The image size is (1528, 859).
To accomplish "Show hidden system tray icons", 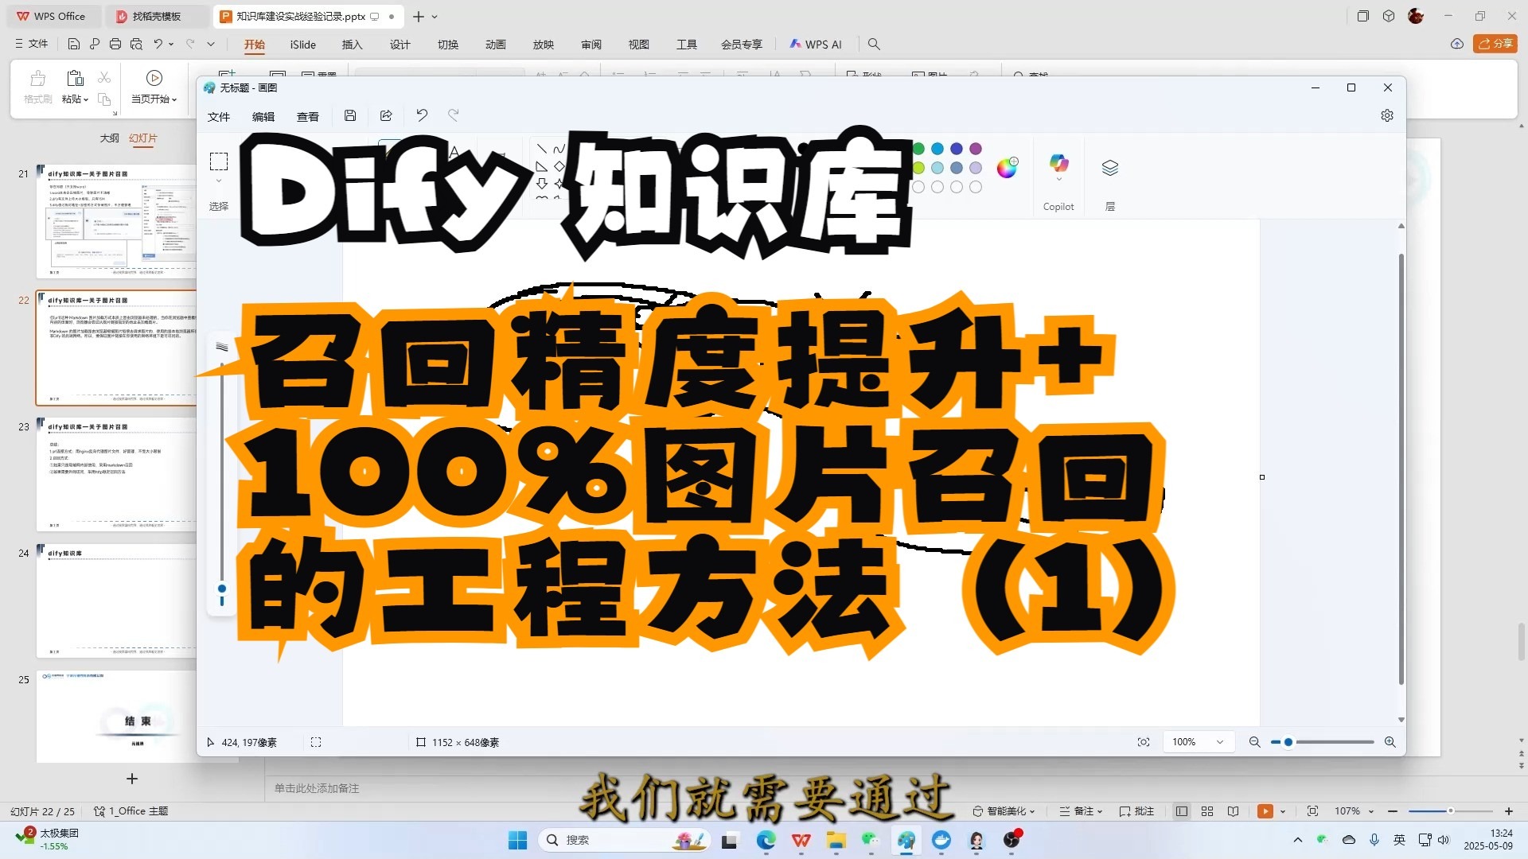I will [1298, 840].
